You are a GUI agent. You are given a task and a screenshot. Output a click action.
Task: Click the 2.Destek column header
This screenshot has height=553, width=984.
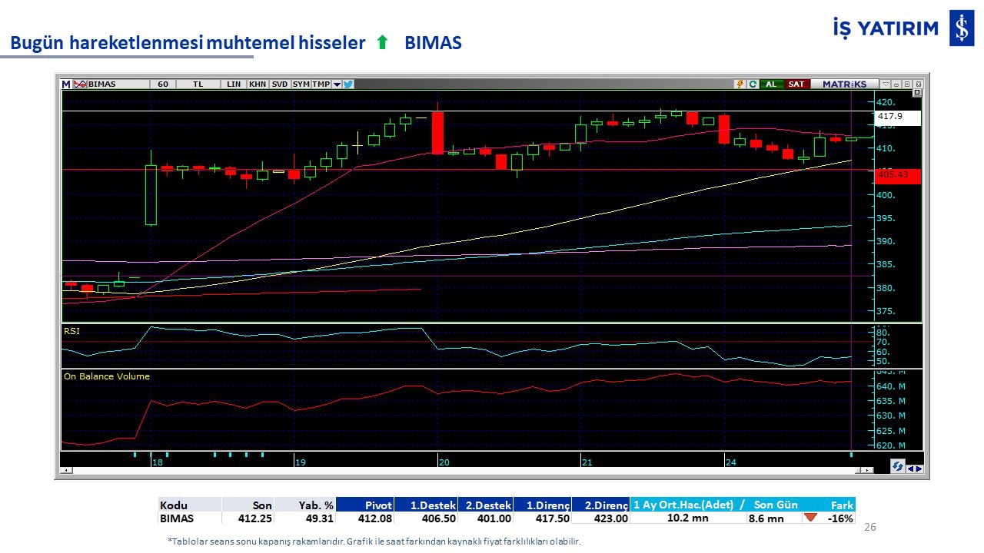[486, 505]
